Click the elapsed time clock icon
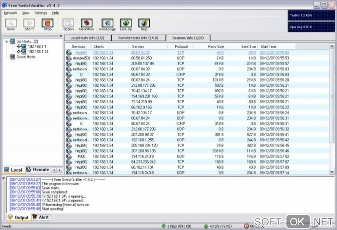337x230 pixels. coord(246,226)
